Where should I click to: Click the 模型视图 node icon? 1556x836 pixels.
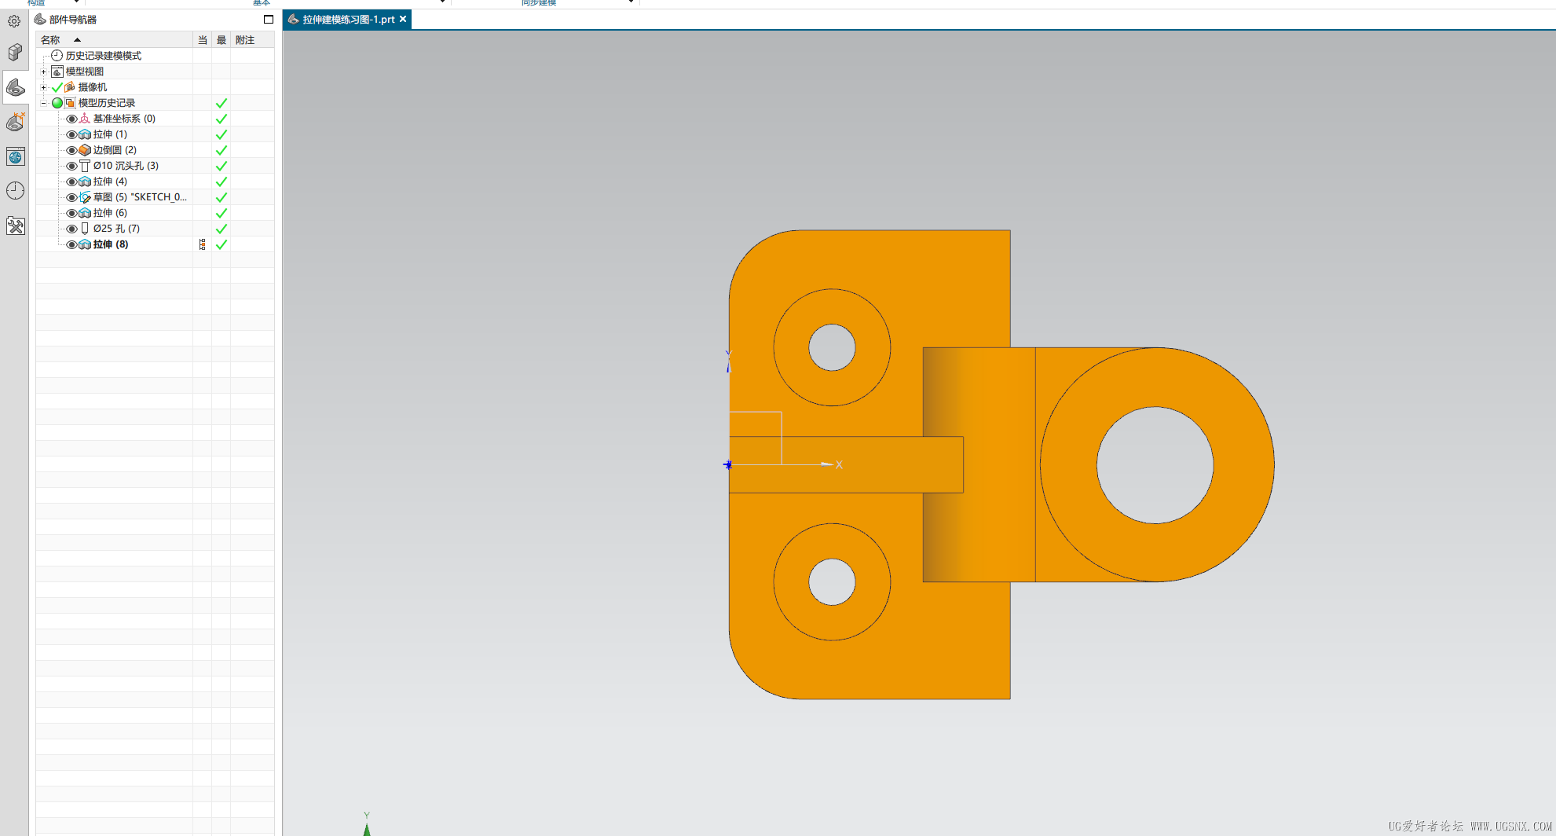click(x=57, y=71)
